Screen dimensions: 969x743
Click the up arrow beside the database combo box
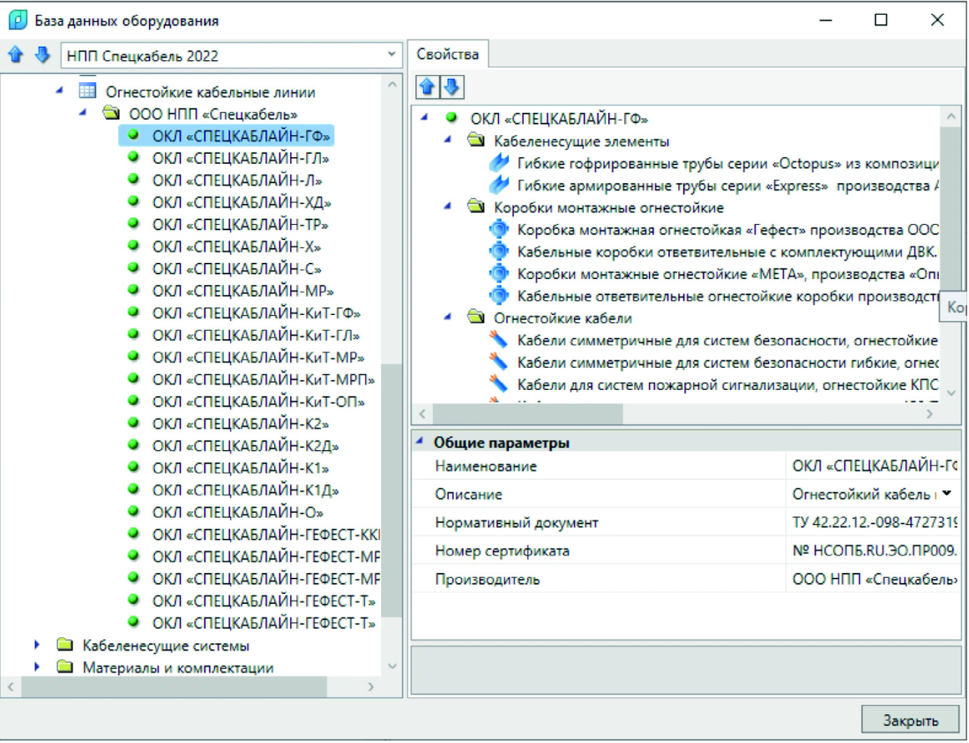click(17, 55)
